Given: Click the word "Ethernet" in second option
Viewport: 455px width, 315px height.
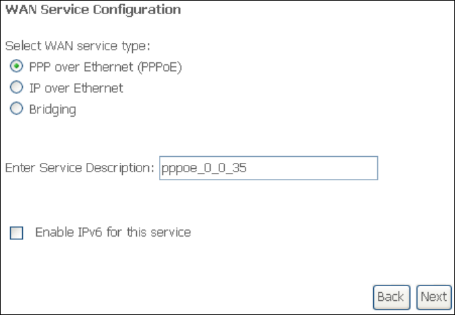Looking at the screenshot, I should tap(99, 88).
